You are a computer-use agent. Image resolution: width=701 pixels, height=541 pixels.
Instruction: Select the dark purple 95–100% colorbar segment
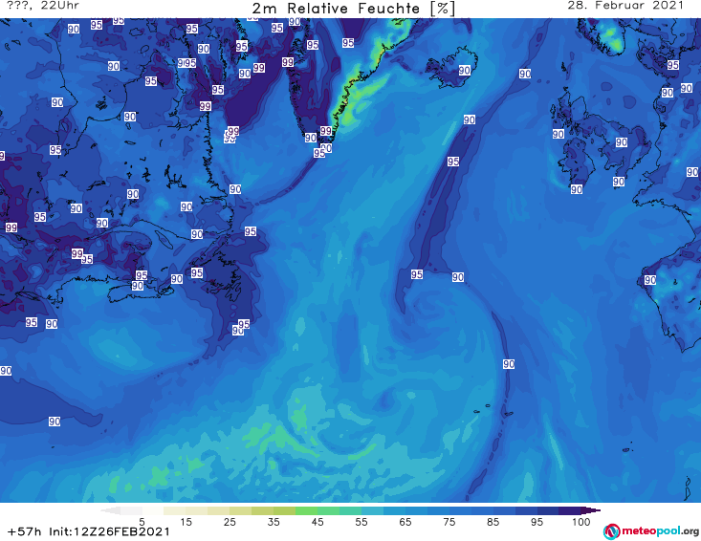coord(570,510)
